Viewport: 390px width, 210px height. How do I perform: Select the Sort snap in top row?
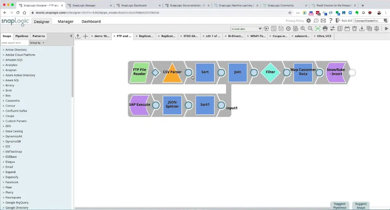pos(205,72)
